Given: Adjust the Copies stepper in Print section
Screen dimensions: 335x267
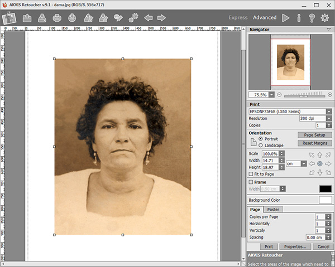Looking at the screenshot, I should [x=329, y=125].
